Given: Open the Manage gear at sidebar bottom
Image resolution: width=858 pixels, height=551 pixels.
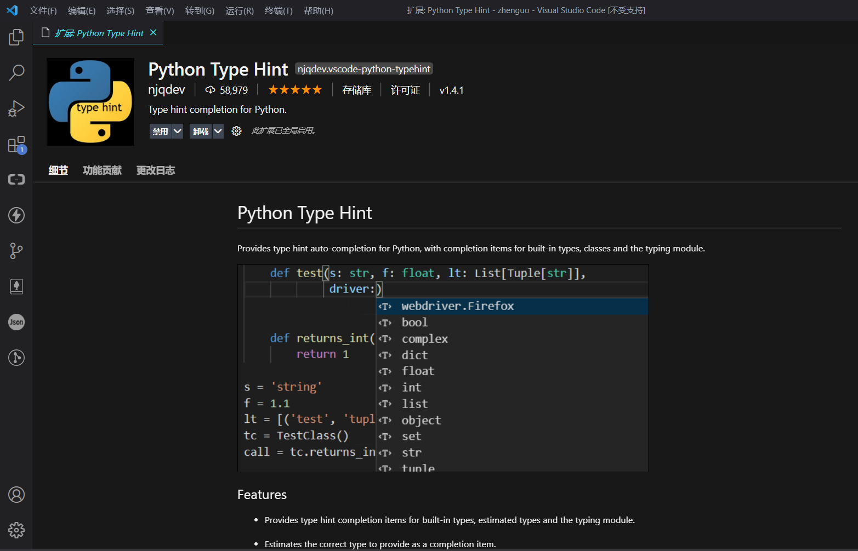Looking at the screenshot, I should [16, 530].
